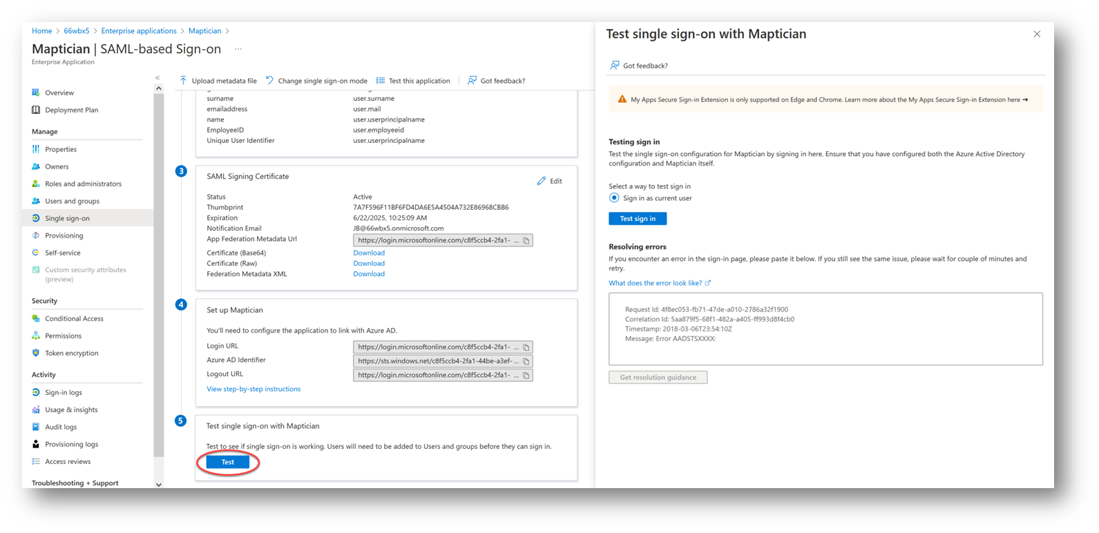Click the Provisioning icon in sidebar
The height and width of the screenshot is (533, 1099).
tap(36, 235)
